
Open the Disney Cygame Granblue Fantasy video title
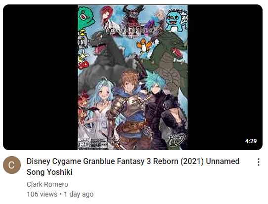(x=133, y=166)
